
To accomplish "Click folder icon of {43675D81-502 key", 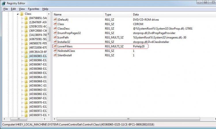I will 26,39.
